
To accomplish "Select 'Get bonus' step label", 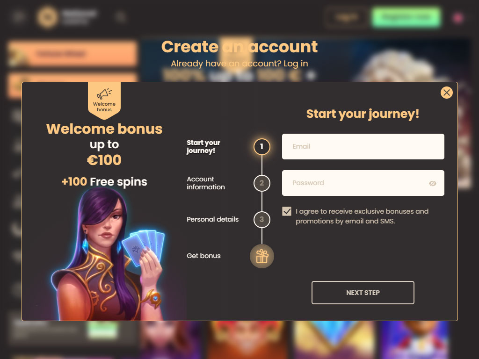I will pyautogui.click(x=203, y=256).
